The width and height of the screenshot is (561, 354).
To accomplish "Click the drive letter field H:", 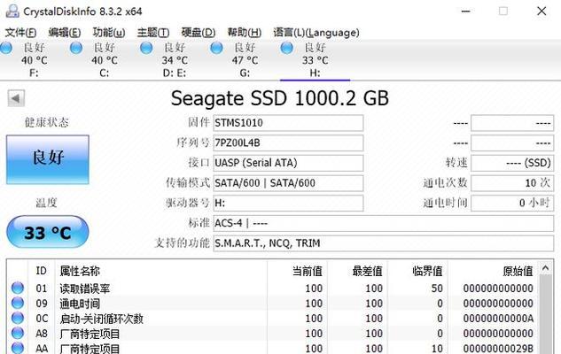I will click(288, 203).
